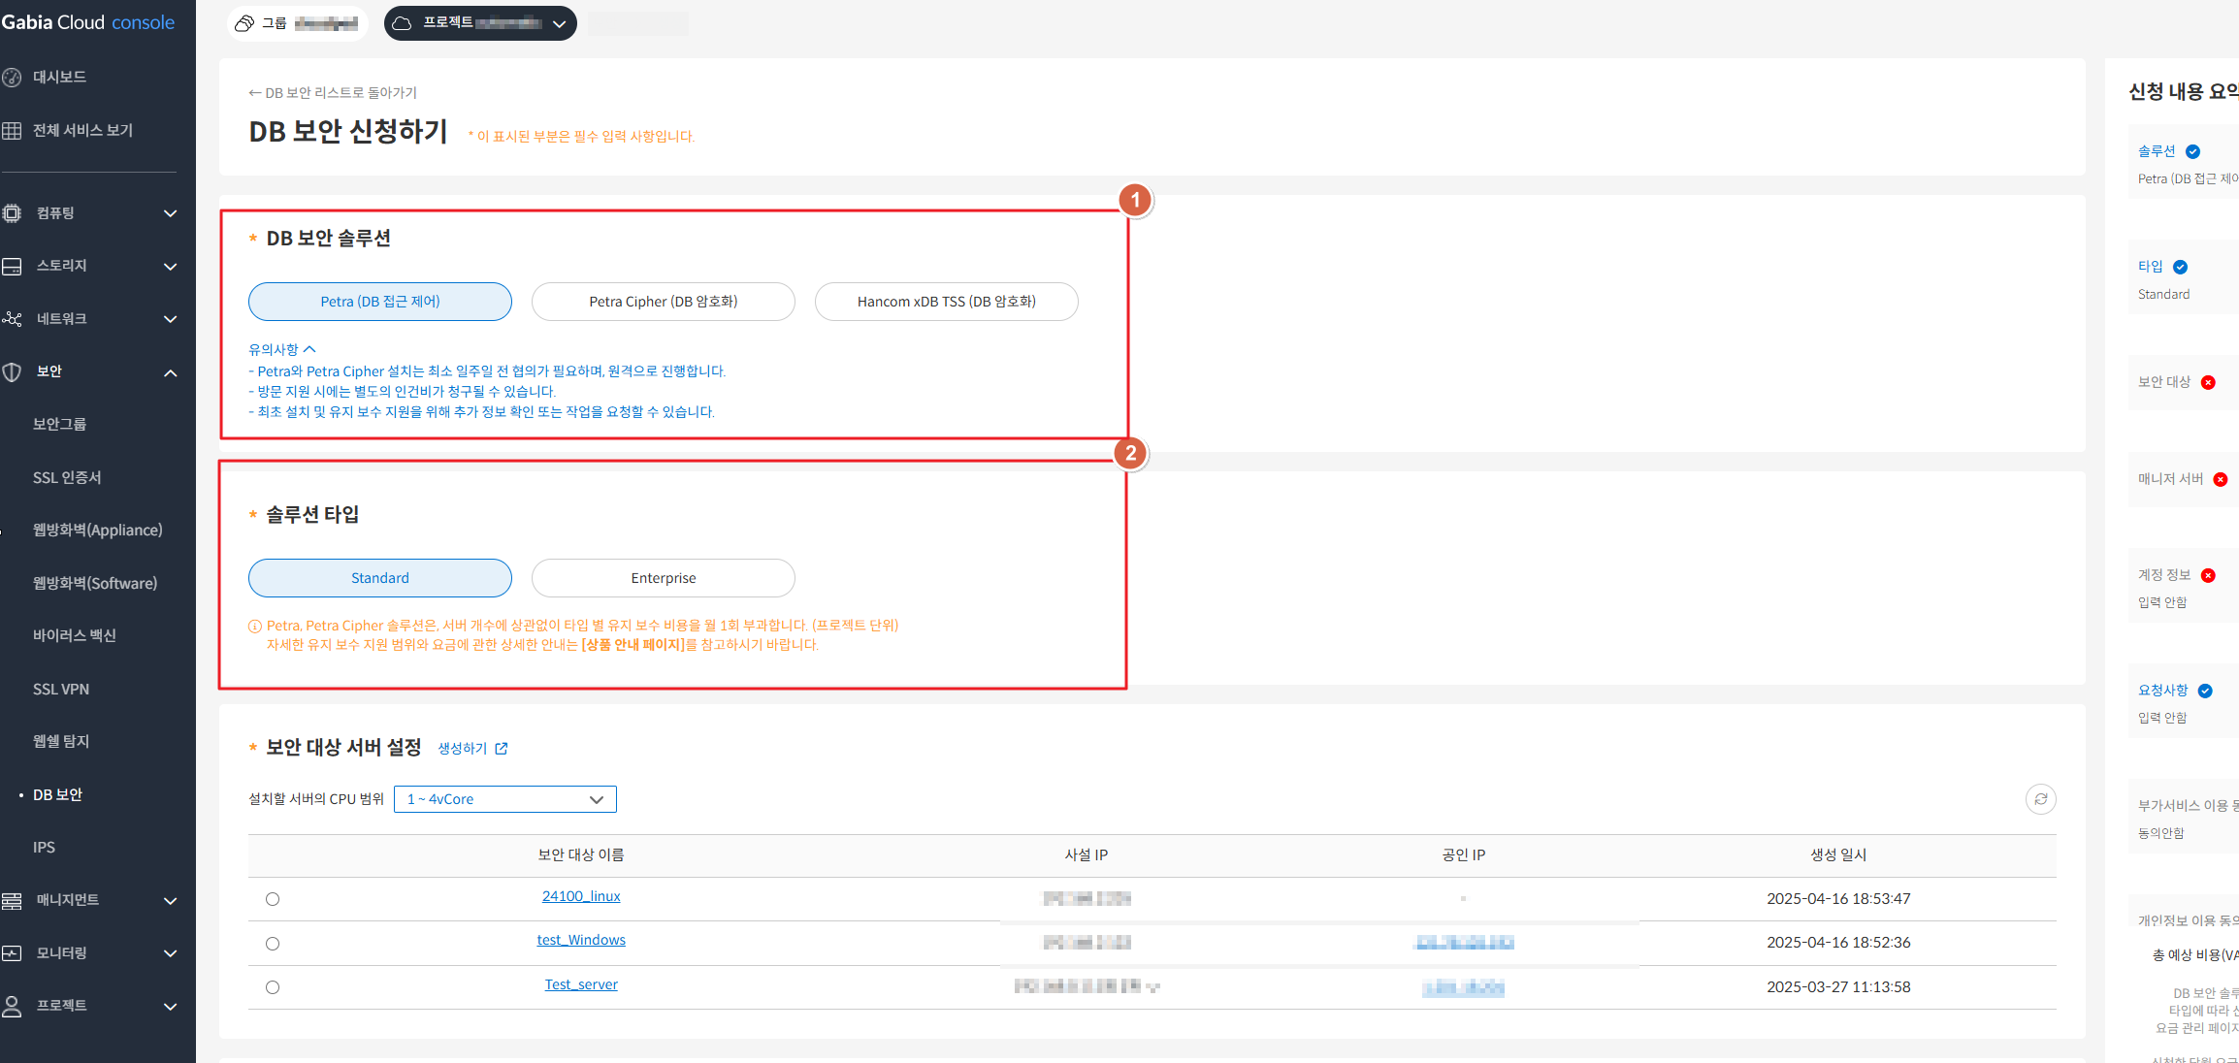This screenshot has width=2239, height=1063.
Task: Expand the 컴퓨팅 menu chevron
Action: (171, 213)
